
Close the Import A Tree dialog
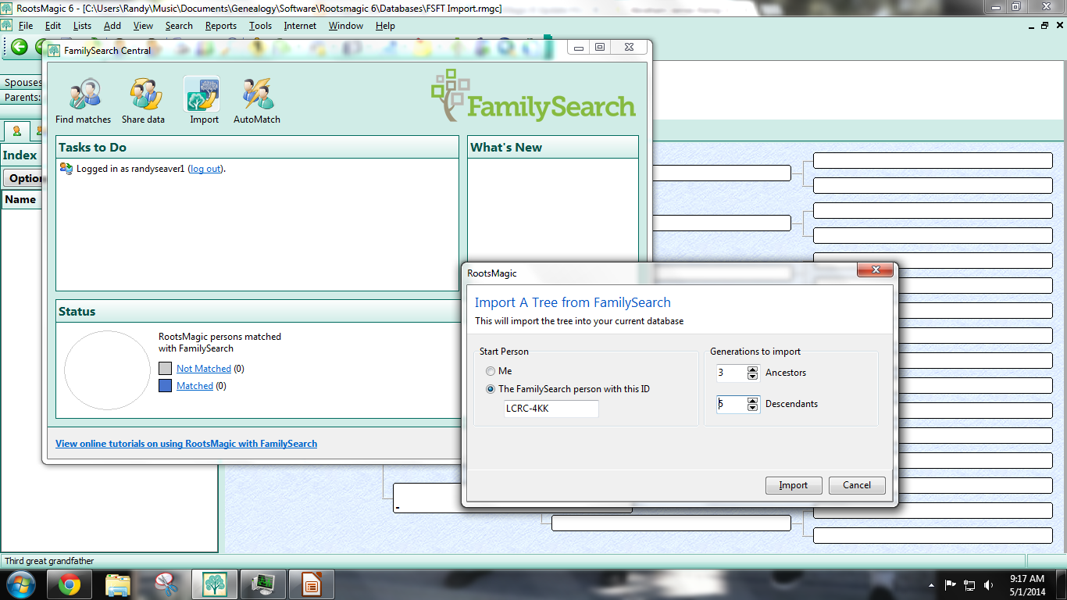tap(875, 270)
